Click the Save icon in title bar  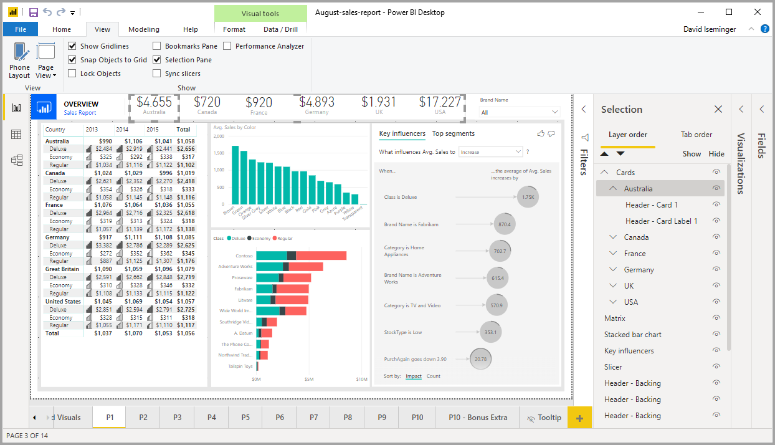point(34,12)
